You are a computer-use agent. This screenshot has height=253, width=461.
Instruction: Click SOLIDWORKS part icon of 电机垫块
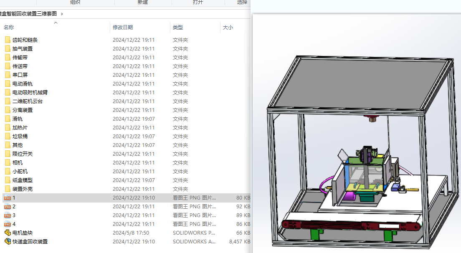tap(8, 233)
